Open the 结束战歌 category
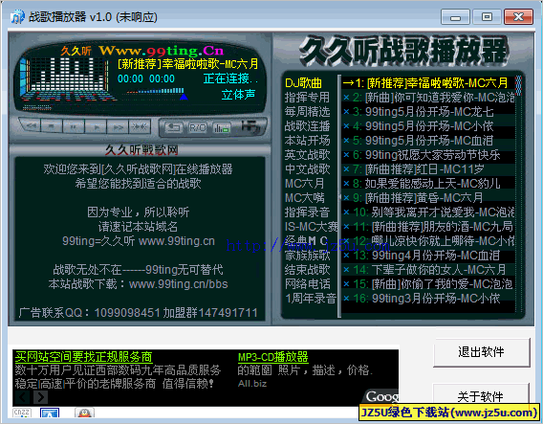 [x=307, y=270]
